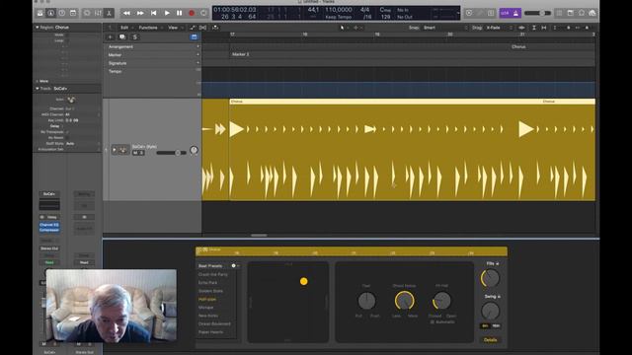
Task: Click the Waveform Zoom button
Action: (521, 28)
